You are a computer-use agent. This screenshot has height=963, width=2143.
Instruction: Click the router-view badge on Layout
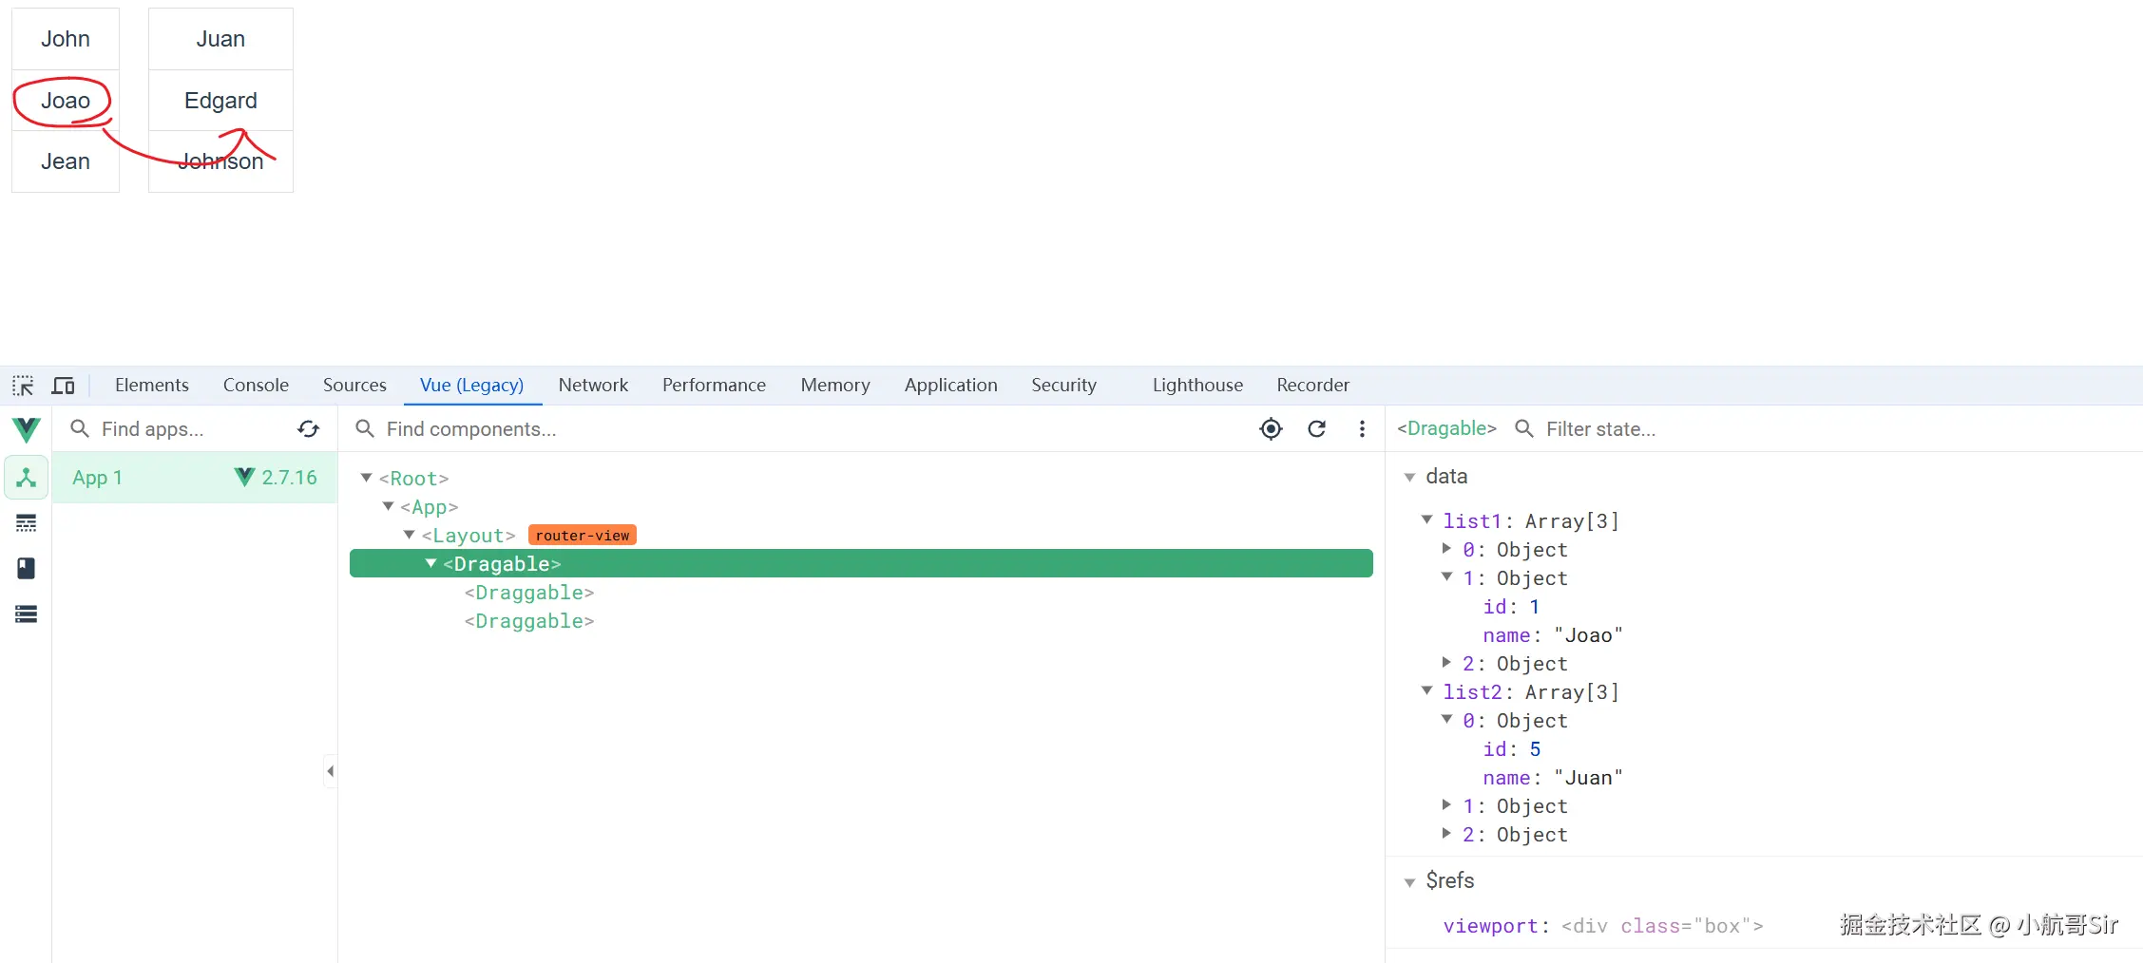click(583, 536)
